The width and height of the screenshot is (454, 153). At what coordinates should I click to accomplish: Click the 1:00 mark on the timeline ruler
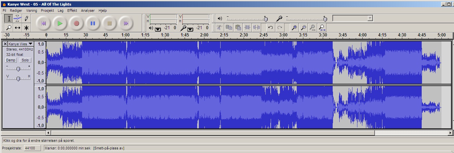[125, 35]
